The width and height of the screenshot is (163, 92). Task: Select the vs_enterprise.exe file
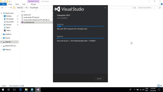click(29, 22)
